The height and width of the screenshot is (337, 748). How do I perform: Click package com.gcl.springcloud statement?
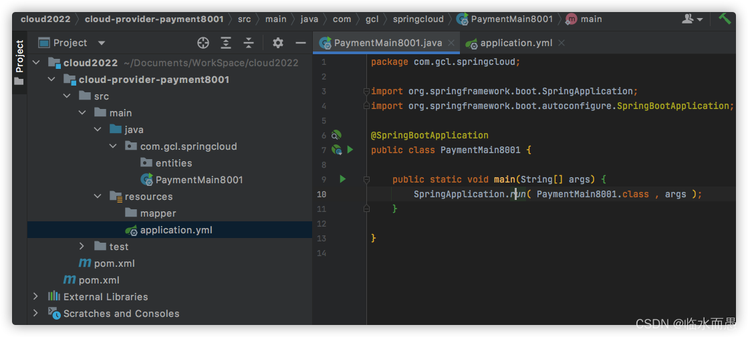[446, 62]
